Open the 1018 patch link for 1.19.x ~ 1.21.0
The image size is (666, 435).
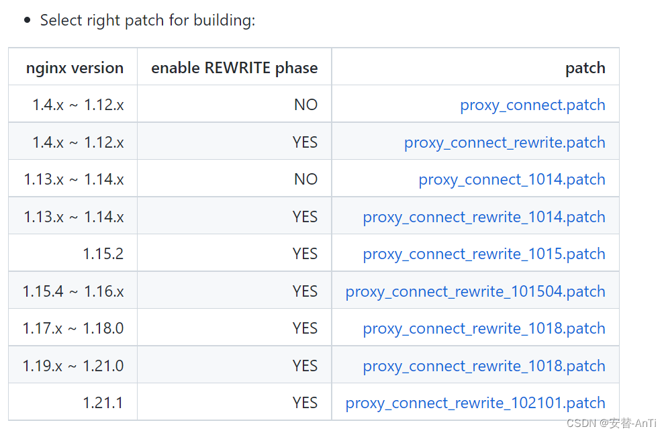pyautogui.click(x=484, y=366)
